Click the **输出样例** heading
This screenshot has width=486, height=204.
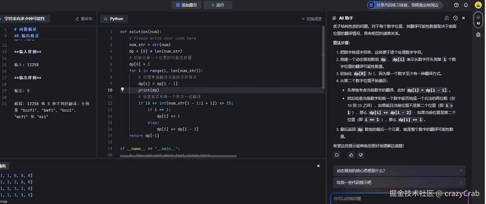tap(28, 78)
